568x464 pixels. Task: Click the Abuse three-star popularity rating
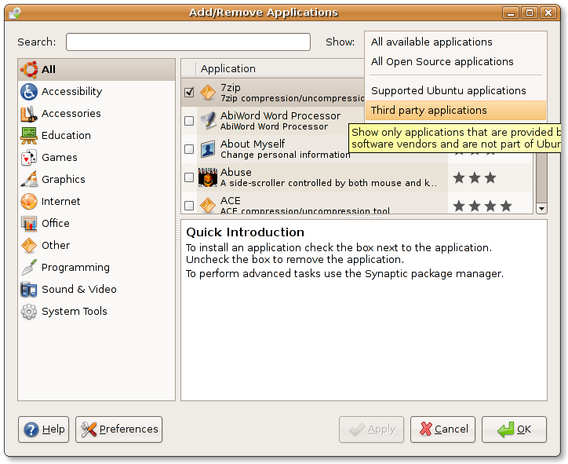click(475, 178)
